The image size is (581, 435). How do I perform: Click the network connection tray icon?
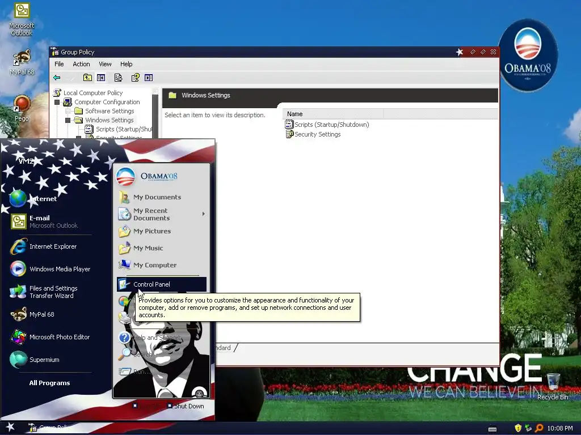(528, 428)
